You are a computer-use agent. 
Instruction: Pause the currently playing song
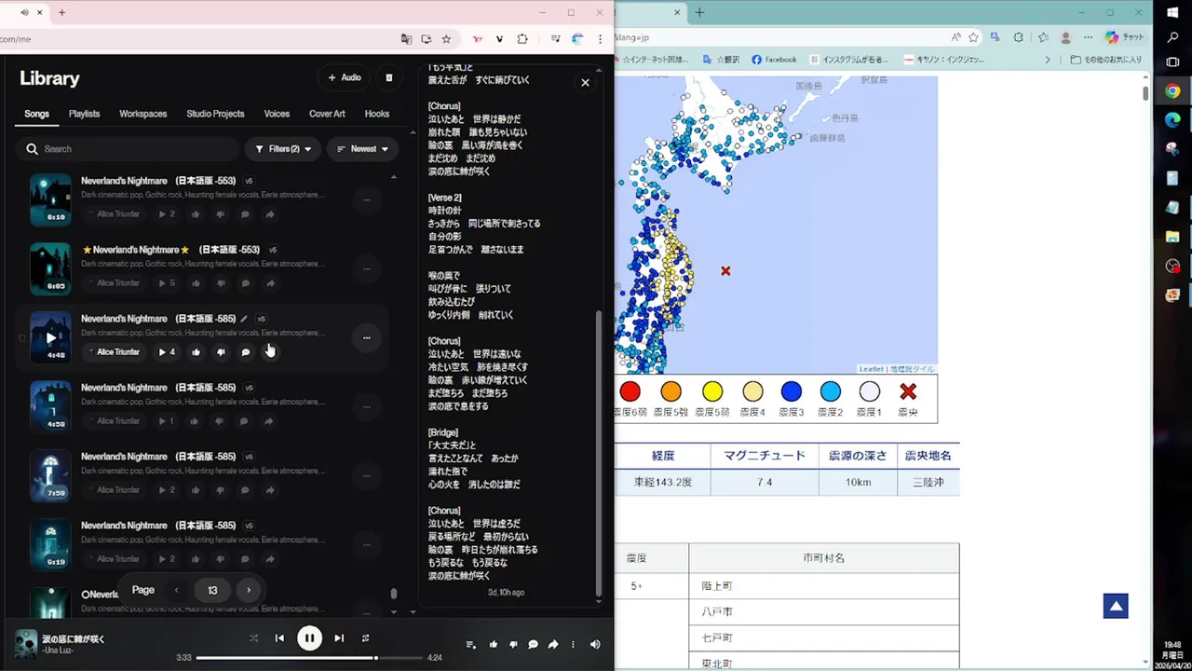(x=309, y=638)
